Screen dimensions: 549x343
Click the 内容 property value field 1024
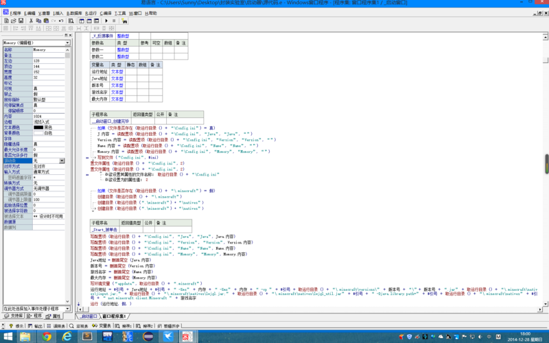(49, 116)
